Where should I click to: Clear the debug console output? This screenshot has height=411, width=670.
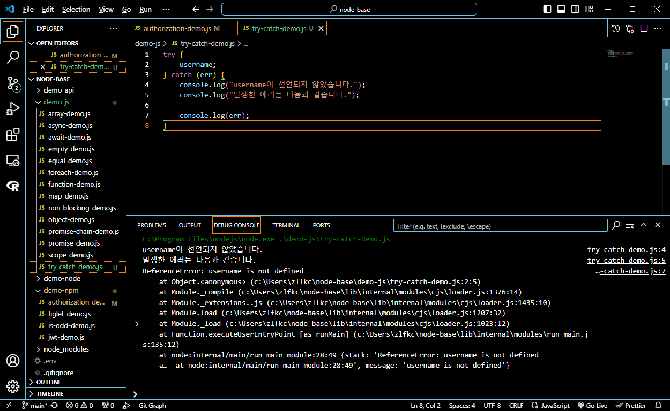pyautogui.click(x=630, y=225)
